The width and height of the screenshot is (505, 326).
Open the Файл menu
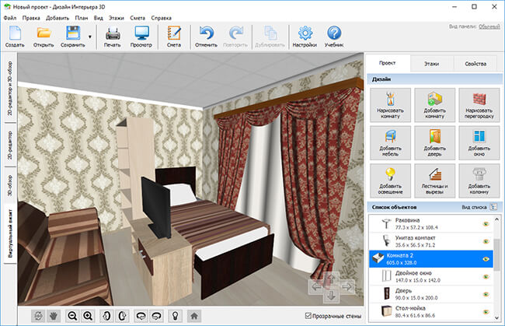pyautogui.click(x=10, y=18)
